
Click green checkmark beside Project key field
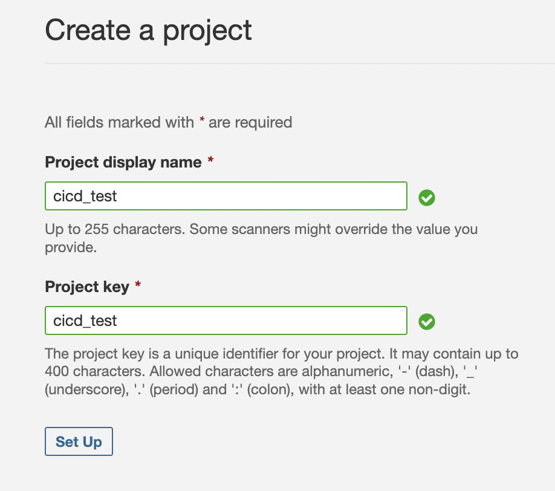[427, 321]
